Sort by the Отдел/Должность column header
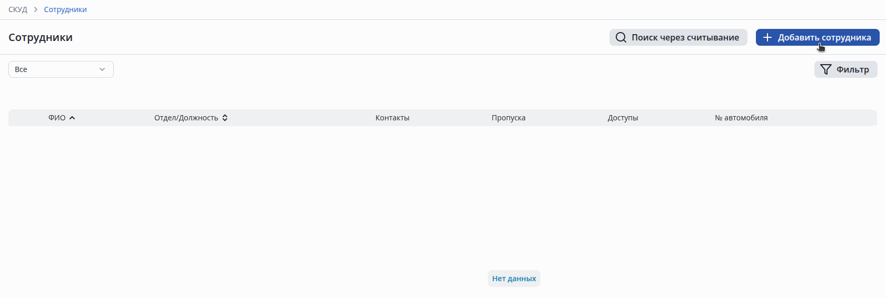This screenshot has width=886, height=298. coord(186,118)
